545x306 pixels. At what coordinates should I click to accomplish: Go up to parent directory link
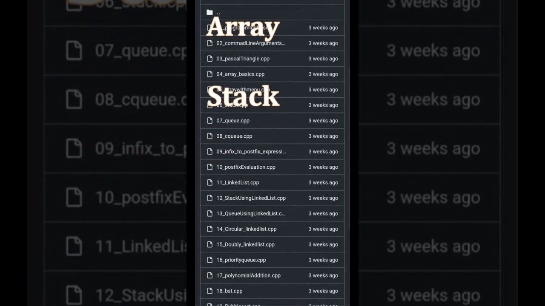tap(218, 13)
